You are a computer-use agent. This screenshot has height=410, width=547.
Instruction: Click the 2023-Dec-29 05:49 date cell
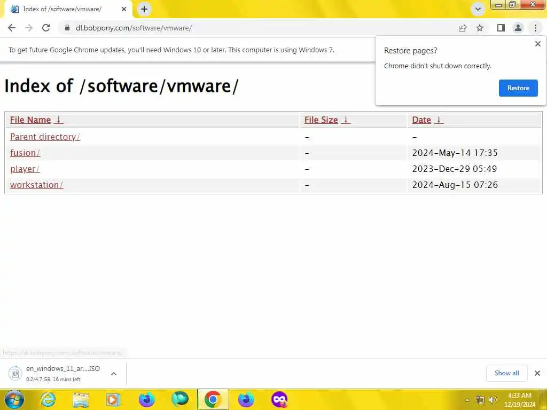click(455, 169)
